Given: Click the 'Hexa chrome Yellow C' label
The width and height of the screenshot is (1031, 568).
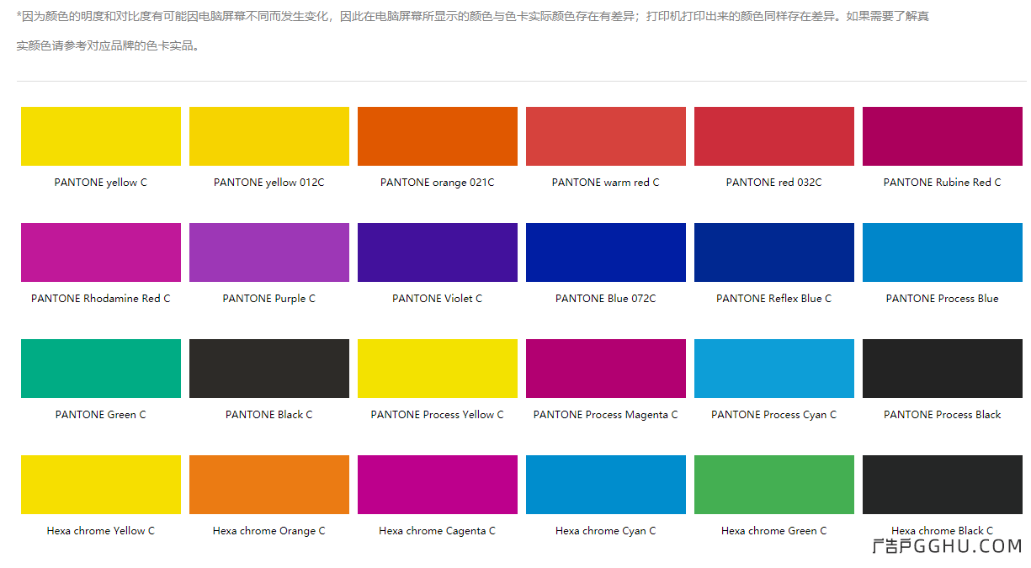Looking at the screenshot, I should [101, 531].
